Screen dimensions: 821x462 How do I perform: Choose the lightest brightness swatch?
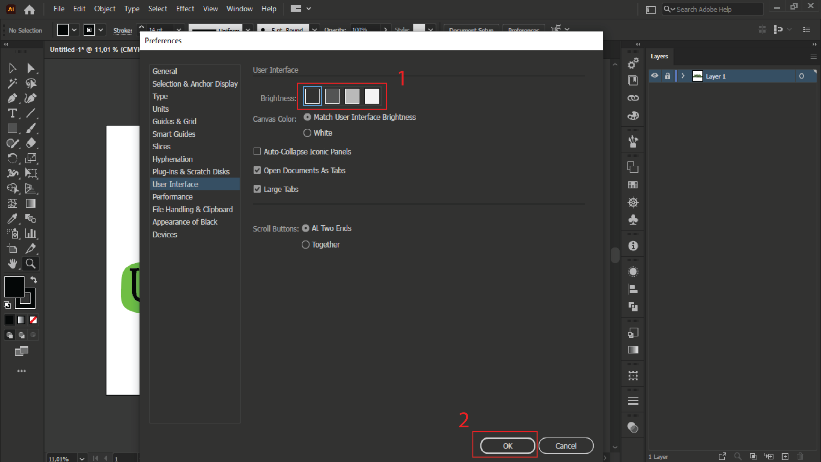point(372,96)
